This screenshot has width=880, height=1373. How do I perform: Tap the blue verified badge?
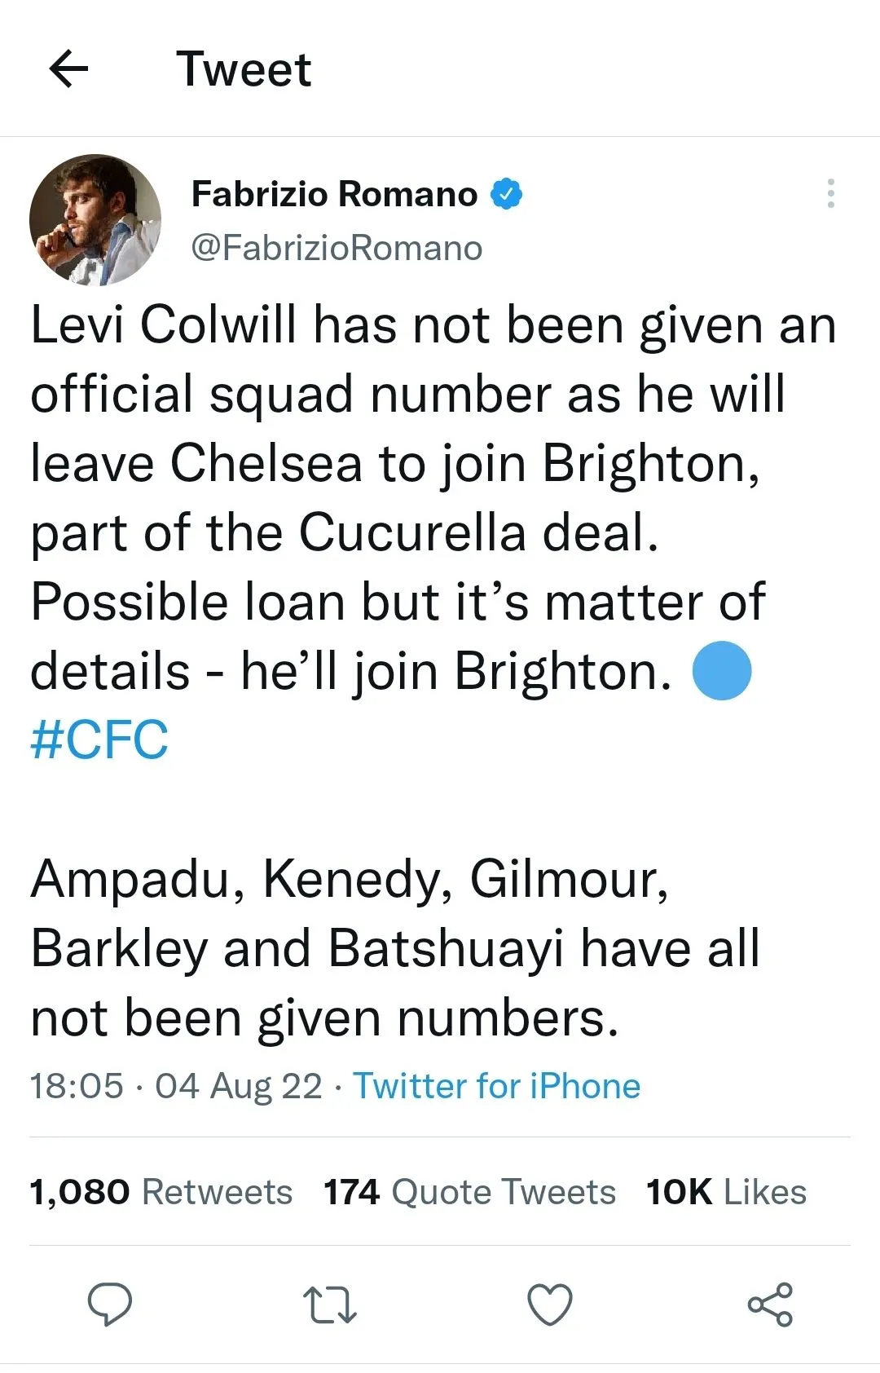point(506,194)
